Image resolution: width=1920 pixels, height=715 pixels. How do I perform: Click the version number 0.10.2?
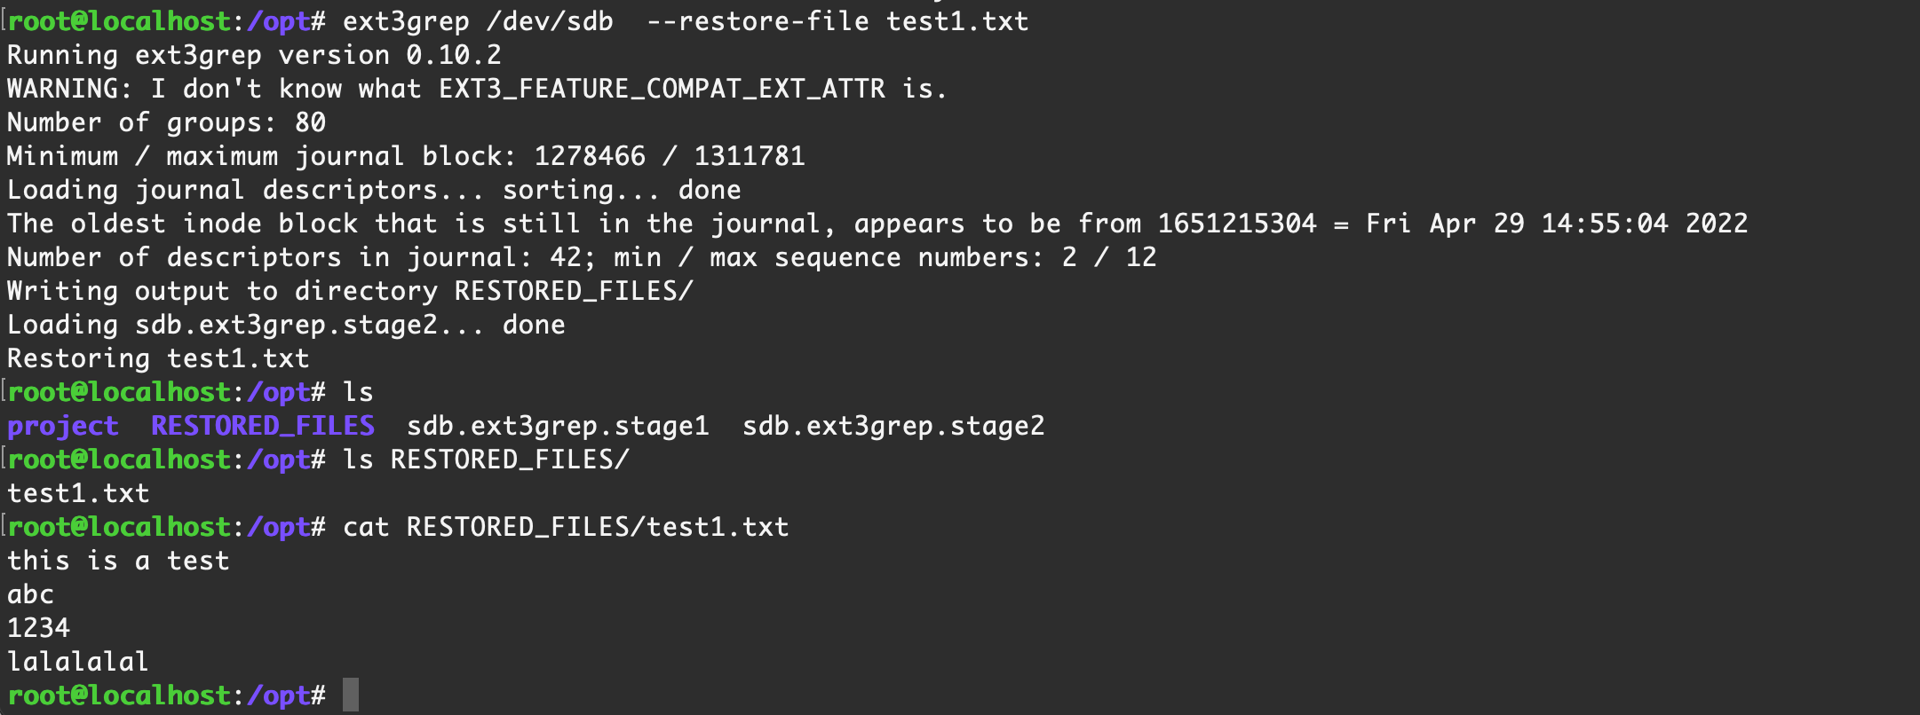coord(454,55)
